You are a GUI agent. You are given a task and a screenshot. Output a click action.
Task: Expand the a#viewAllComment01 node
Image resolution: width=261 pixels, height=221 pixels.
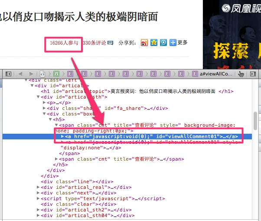tap(62, 136)
